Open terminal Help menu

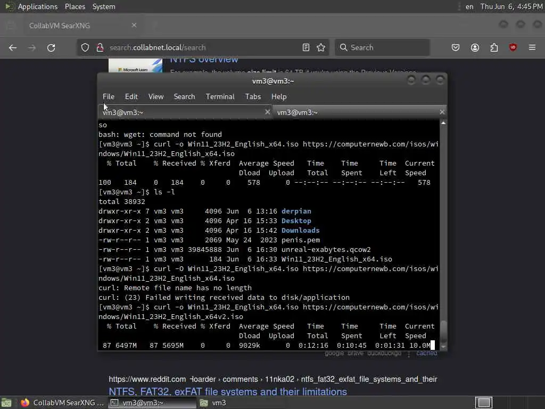[x=279, y=97]
